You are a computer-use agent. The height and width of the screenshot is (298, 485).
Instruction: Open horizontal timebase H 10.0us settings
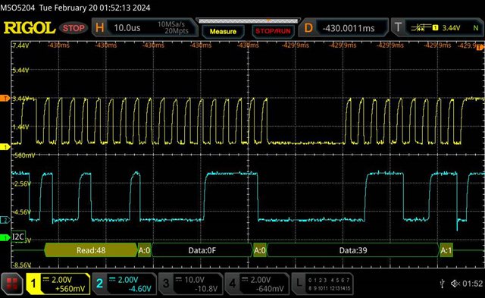(x=144, y=28)
